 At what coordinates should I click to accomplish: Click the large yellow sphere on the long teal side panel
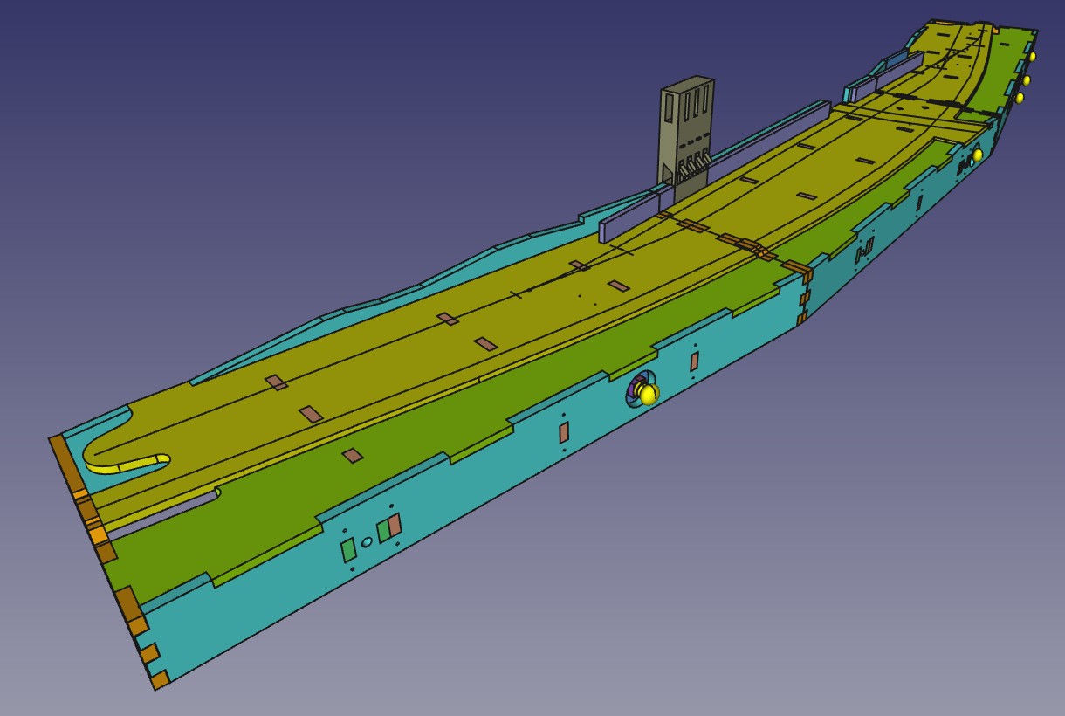click(648, 395)
